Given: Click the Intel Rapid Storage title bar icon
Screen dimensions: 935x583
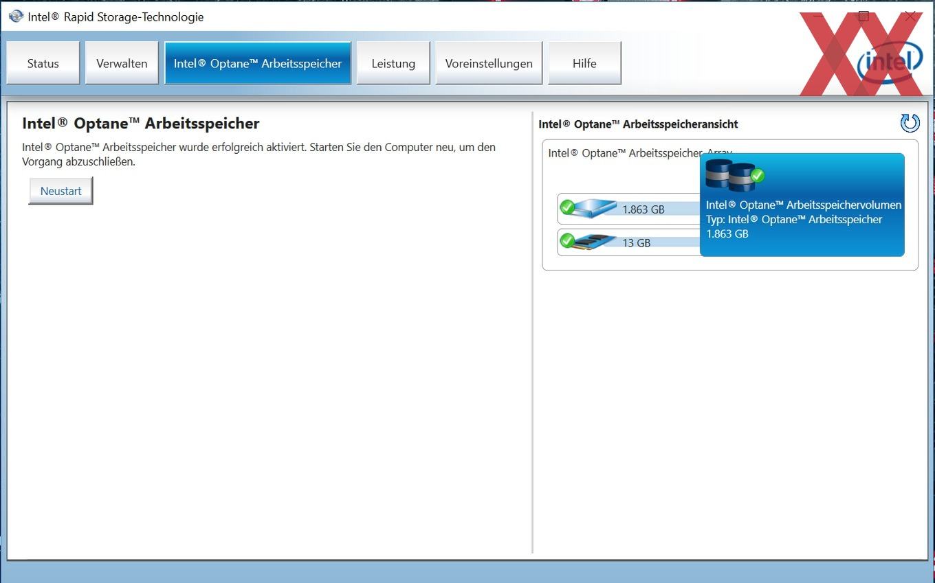Looking at the screenshot, I should point(16,16).
